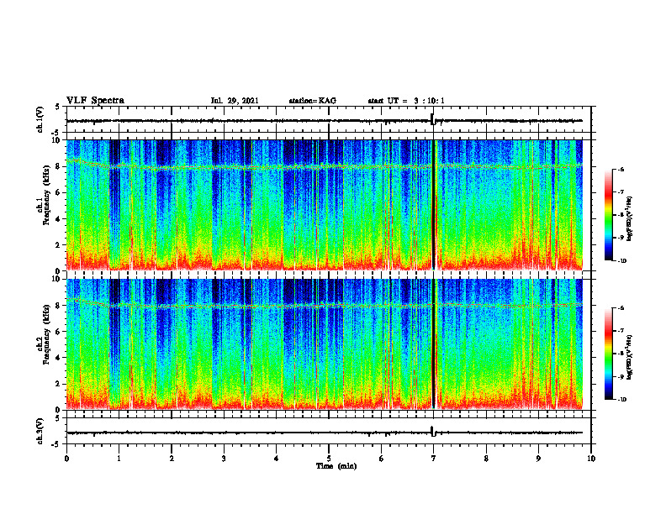Click the time axis tick label "0"
This screenshot has width=666, height=514.
click(x=66, y=459)
